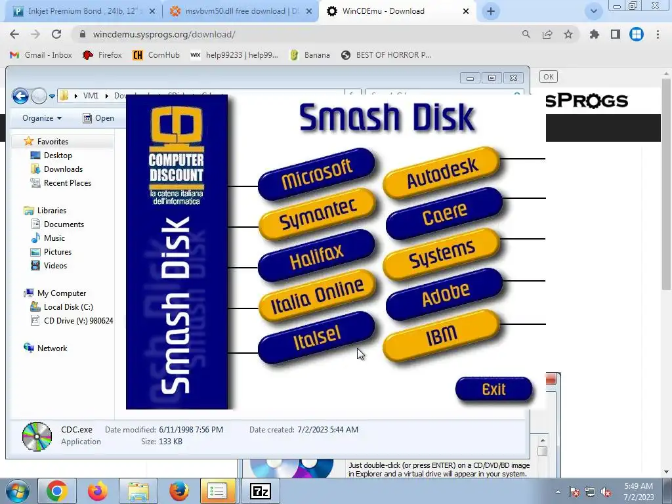Viewport: 672px width, 504px height.
Task: Go back in the Explorer window
Action: (x=20, y=96)
